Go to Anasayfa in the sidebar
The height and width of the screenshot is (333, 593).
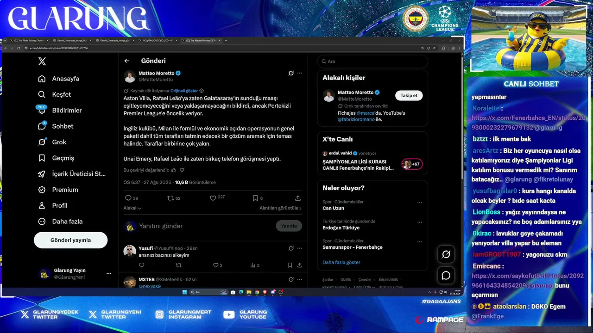tap(59, 79)
